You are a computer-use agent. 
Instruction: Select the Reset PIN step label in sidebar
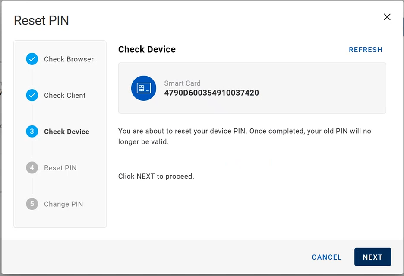click(x=60, y=168)
